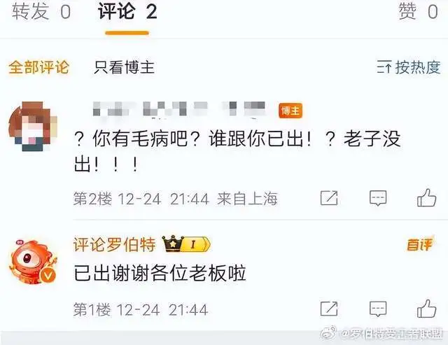The width and height of the screenshot is (448, 345).
Task: Repost the 博主 comment using share icon
Action: point(329,198)
